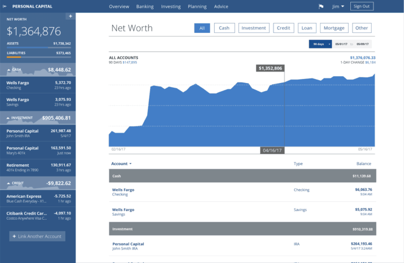The image size is (404, 263).
Task: Click the start date field 05/01/17
Action: (x=341, y=44)
